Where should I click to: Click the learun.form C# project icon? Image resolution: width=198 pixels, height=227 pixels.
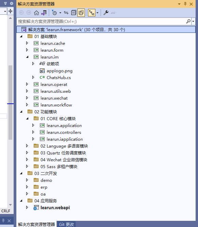click(x=36, y=50)
